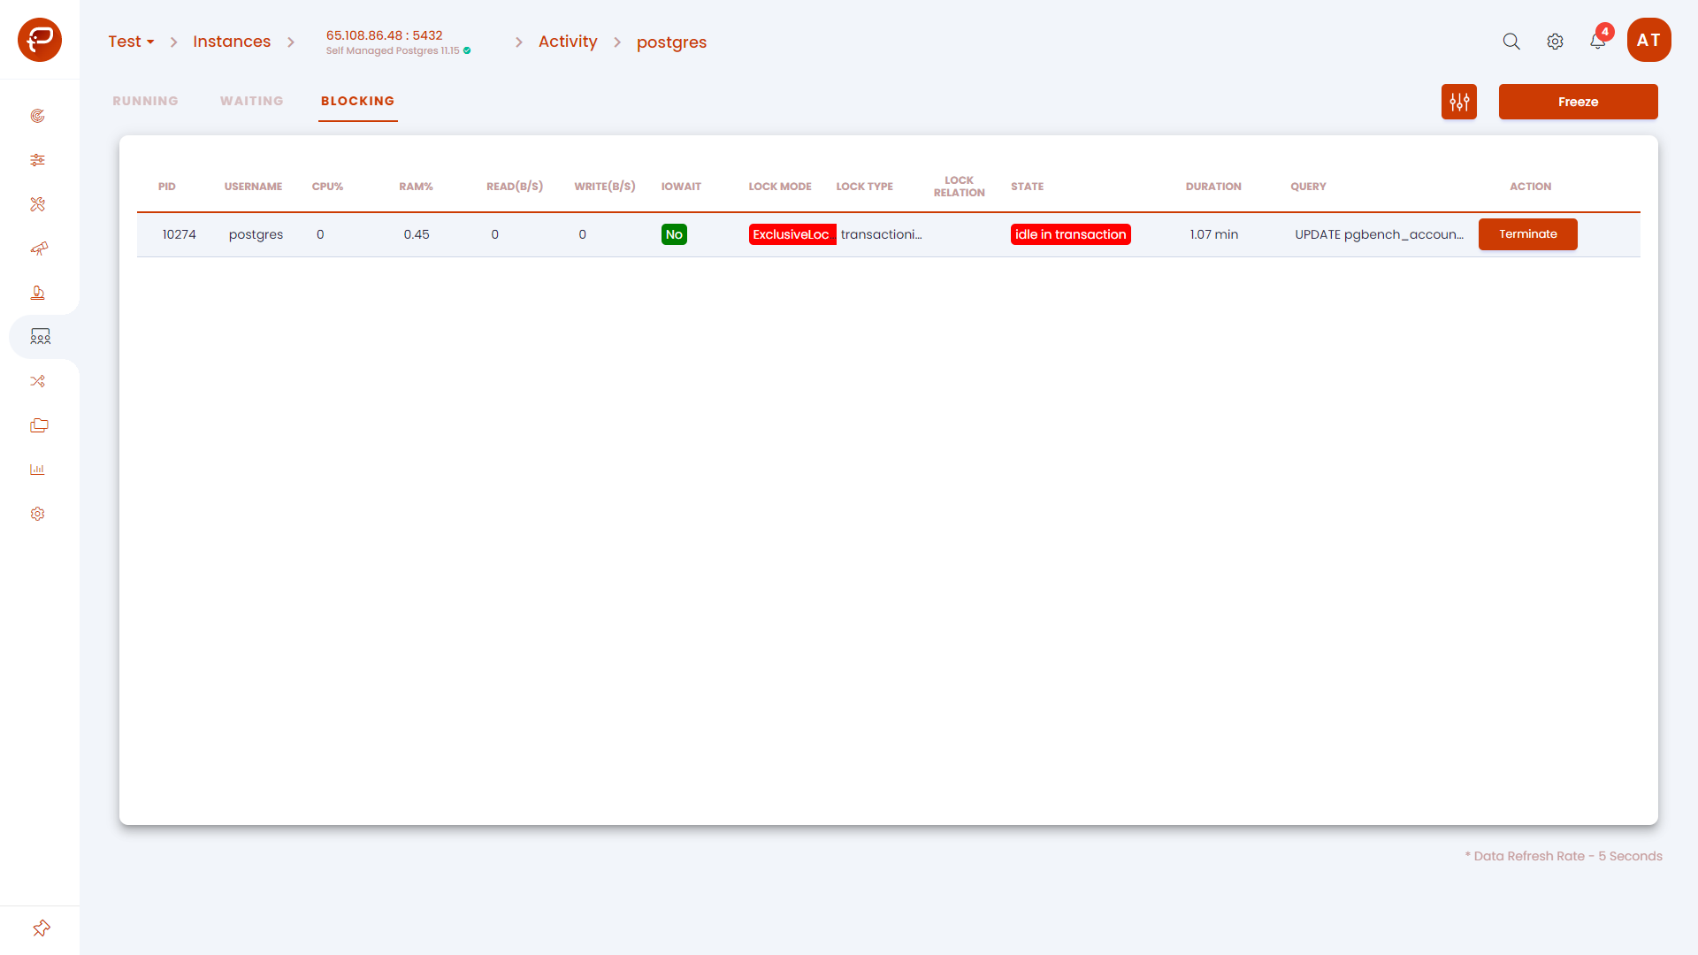This screenshot has width=1698, height=955.
Task: Click the UPDATE pgbench_accoun... query cell
Action: 1379,234
